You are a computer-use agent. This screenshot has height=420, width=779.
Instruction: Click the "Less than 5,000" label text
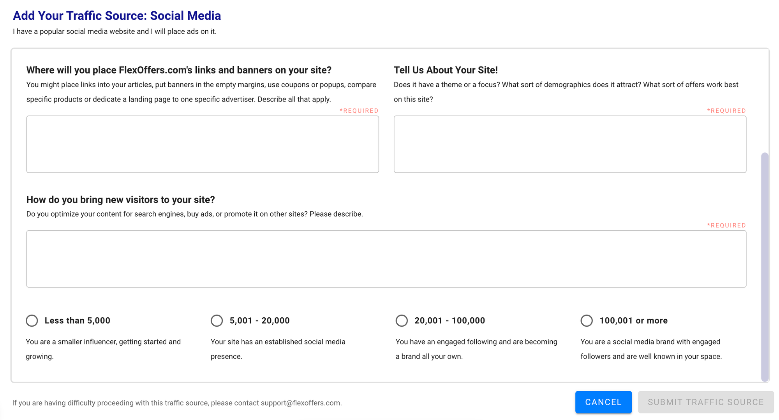78,320
